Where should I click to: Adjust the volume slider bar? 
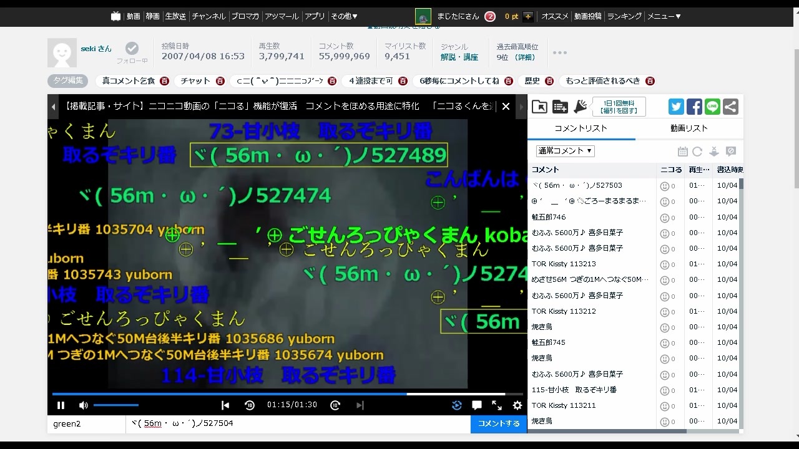pos(116,405)
